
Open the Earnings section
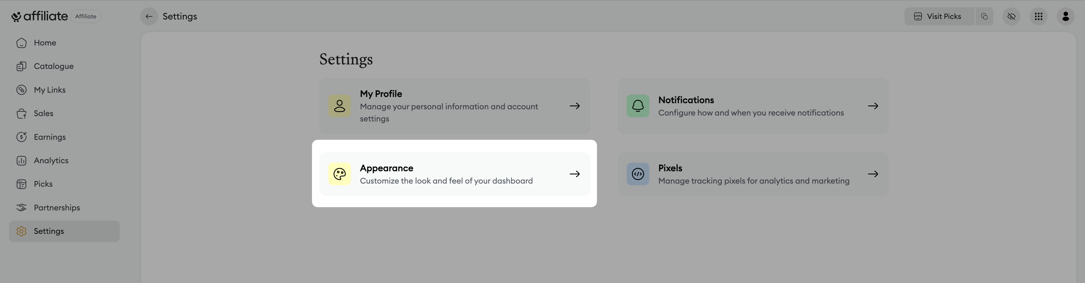[x=50, y=137]
